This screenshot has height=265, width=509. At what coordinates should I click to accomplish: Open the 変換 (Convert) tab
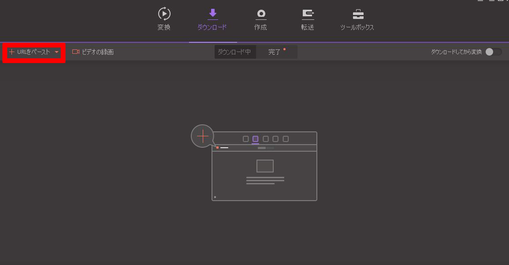tap(164, 19)
